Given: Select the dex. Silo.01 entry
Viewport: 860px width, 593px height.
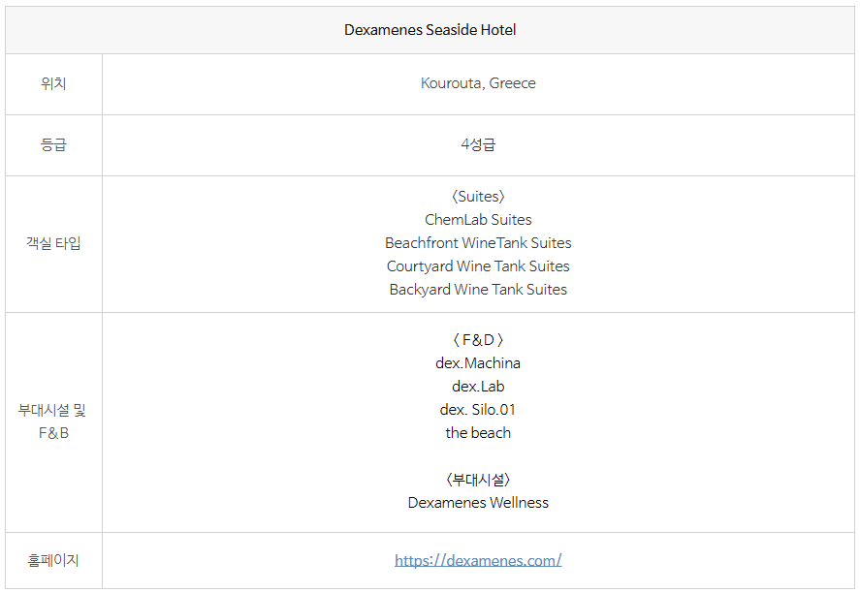Looking at the screenshot, I should (478, 410).
